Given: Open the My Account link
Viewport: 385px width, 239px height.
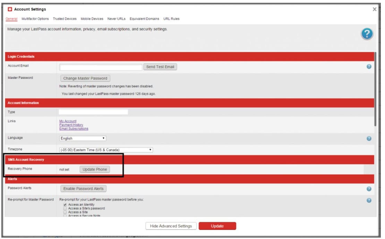Looking at the screenshot, I should tap(68, 121).
